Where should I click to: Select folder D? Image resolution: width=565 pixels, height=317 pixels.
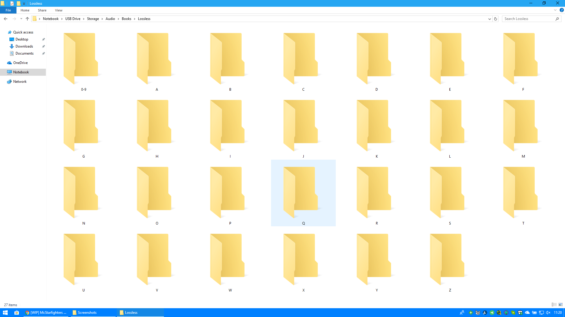coord(377,59)
